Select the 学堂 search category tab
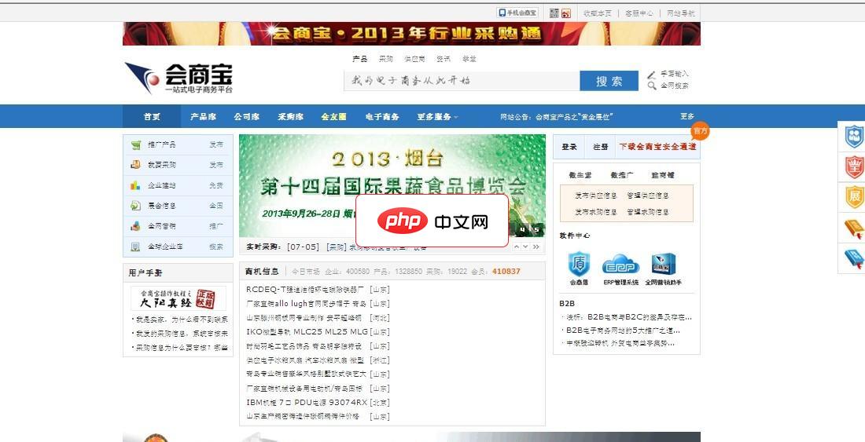 coord(469,59)
